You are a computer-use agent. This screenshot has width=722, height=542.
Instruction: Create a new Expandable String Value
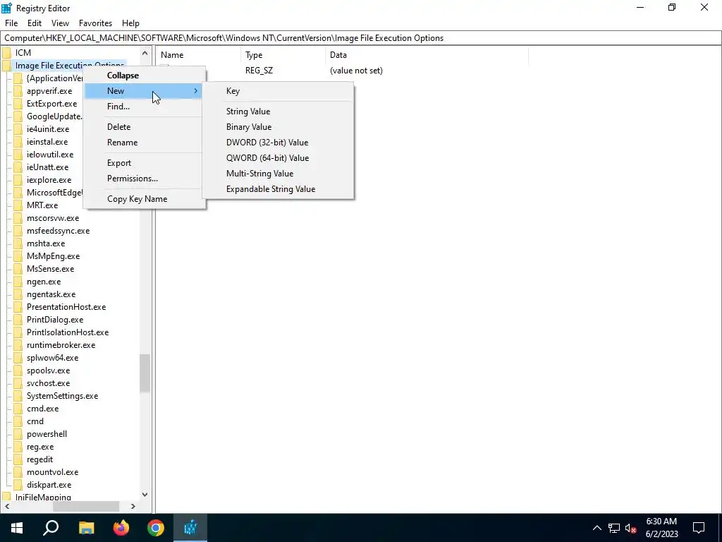(278, 189)
